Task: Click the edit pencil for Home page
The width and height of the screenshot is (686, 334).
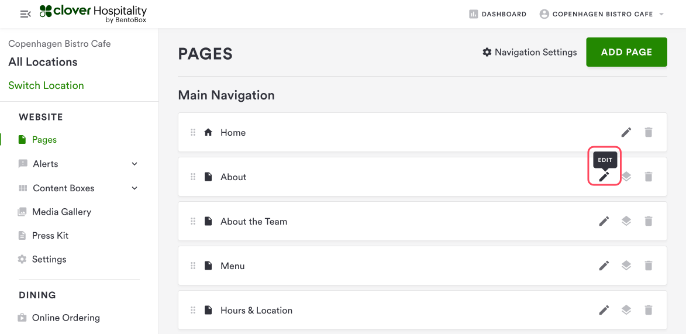Action: pos(626,132)
